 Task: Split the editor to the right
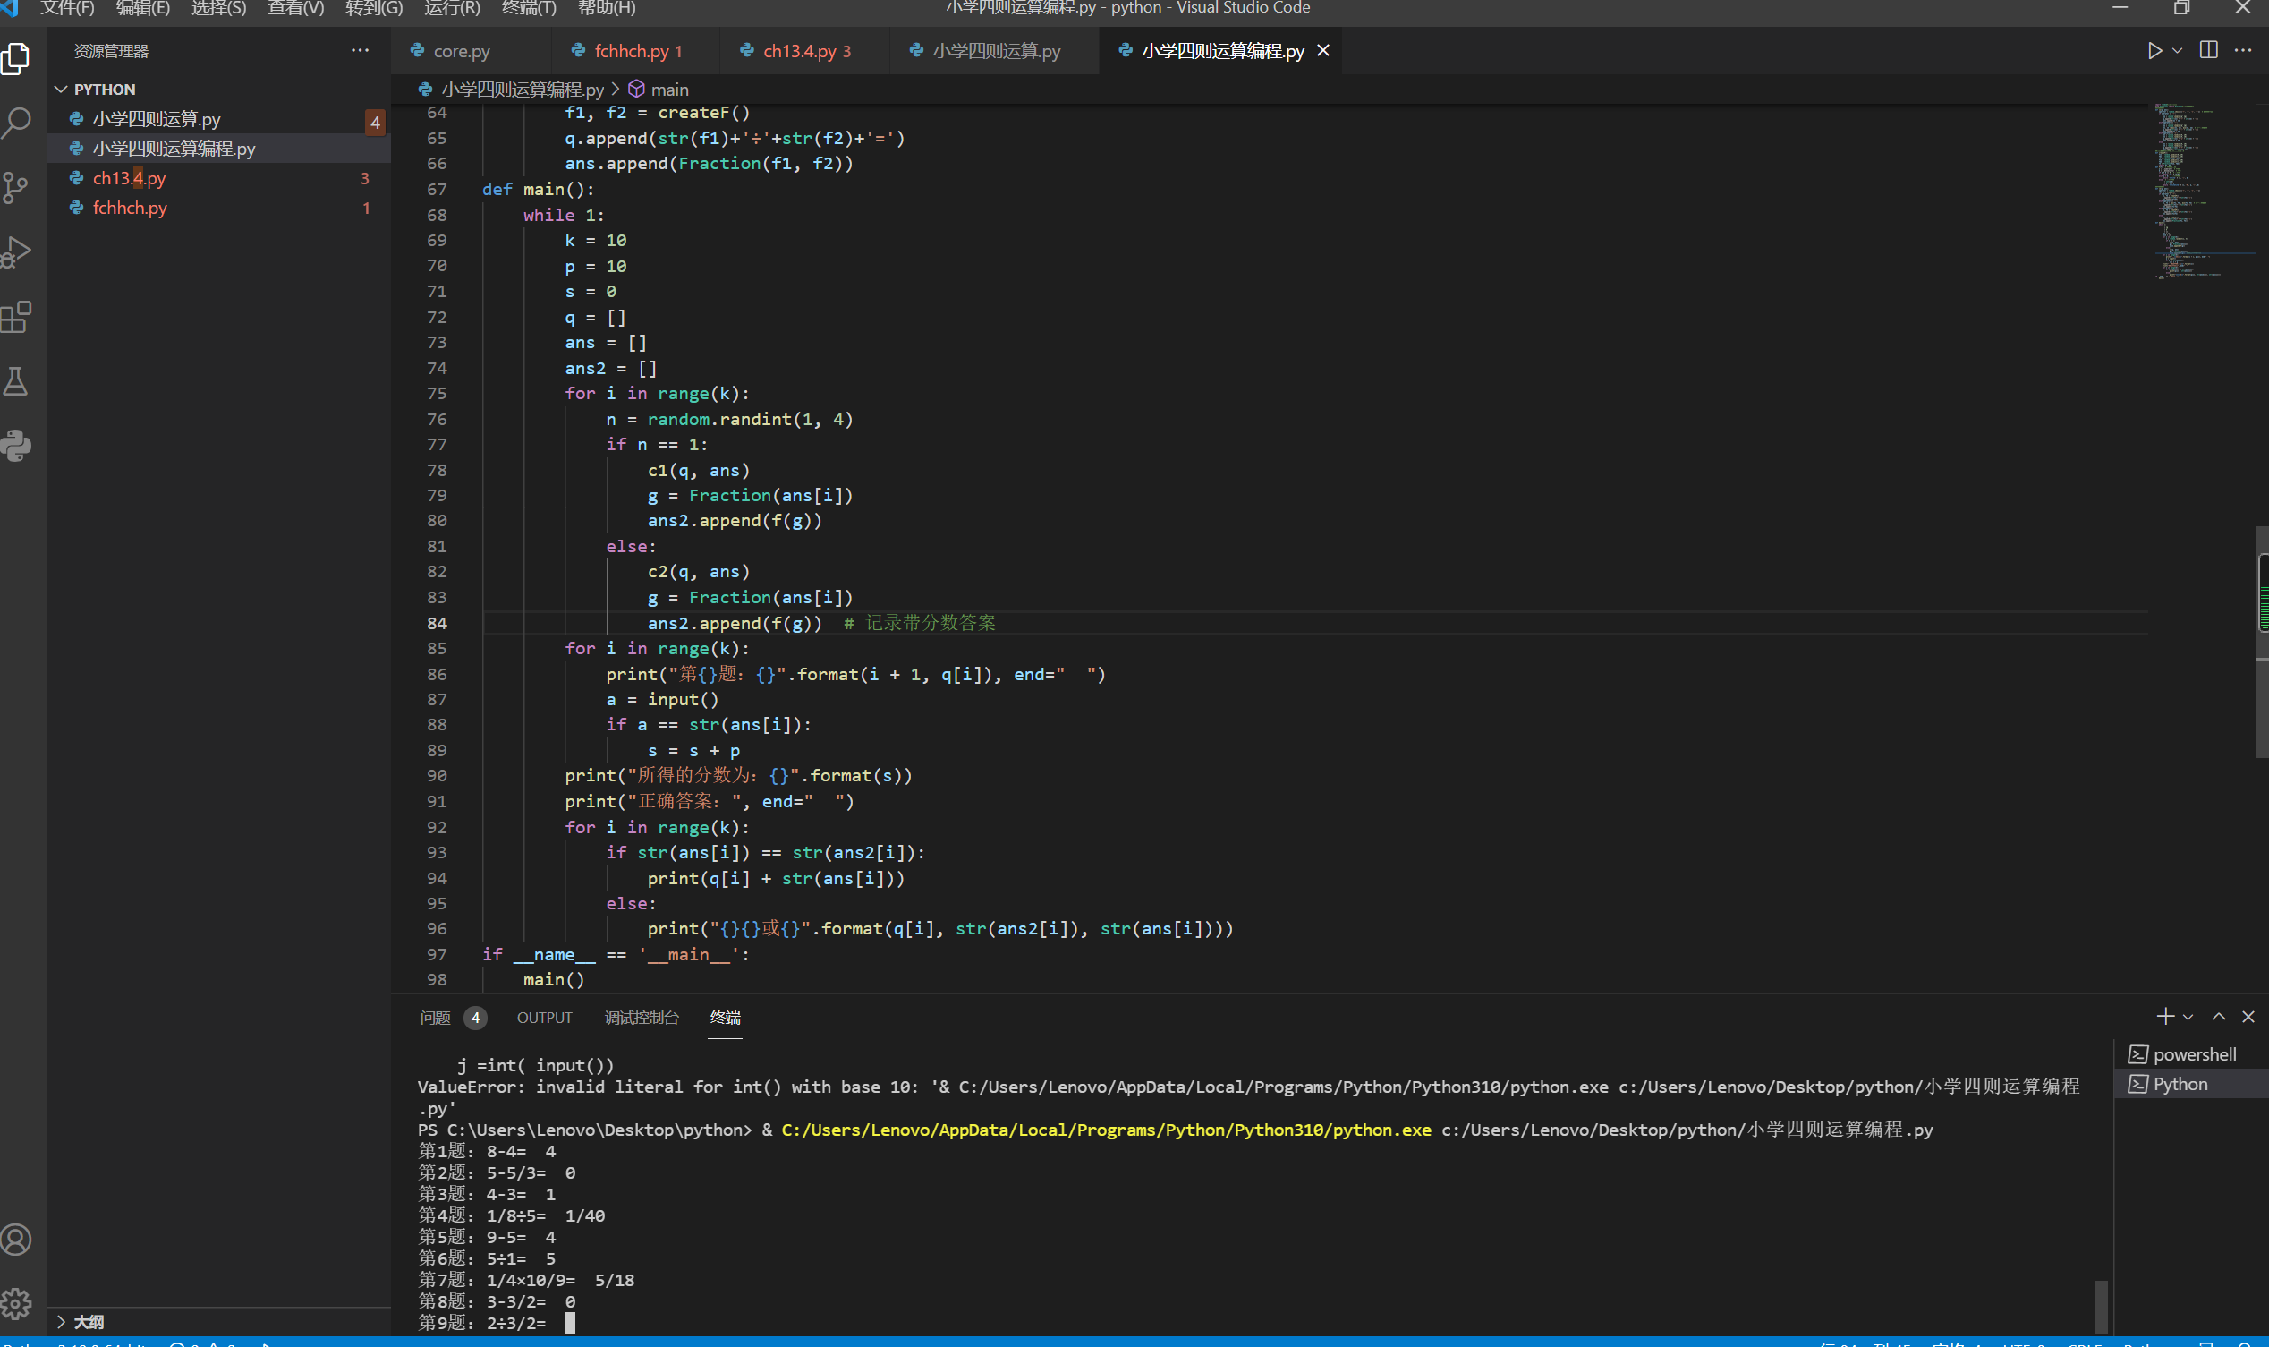click(x=2209, y=51)
